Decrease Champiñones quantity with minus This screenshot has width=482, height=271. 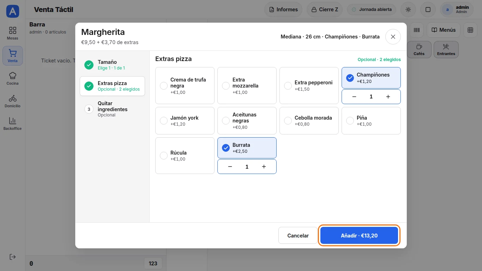tap(354, 97)
